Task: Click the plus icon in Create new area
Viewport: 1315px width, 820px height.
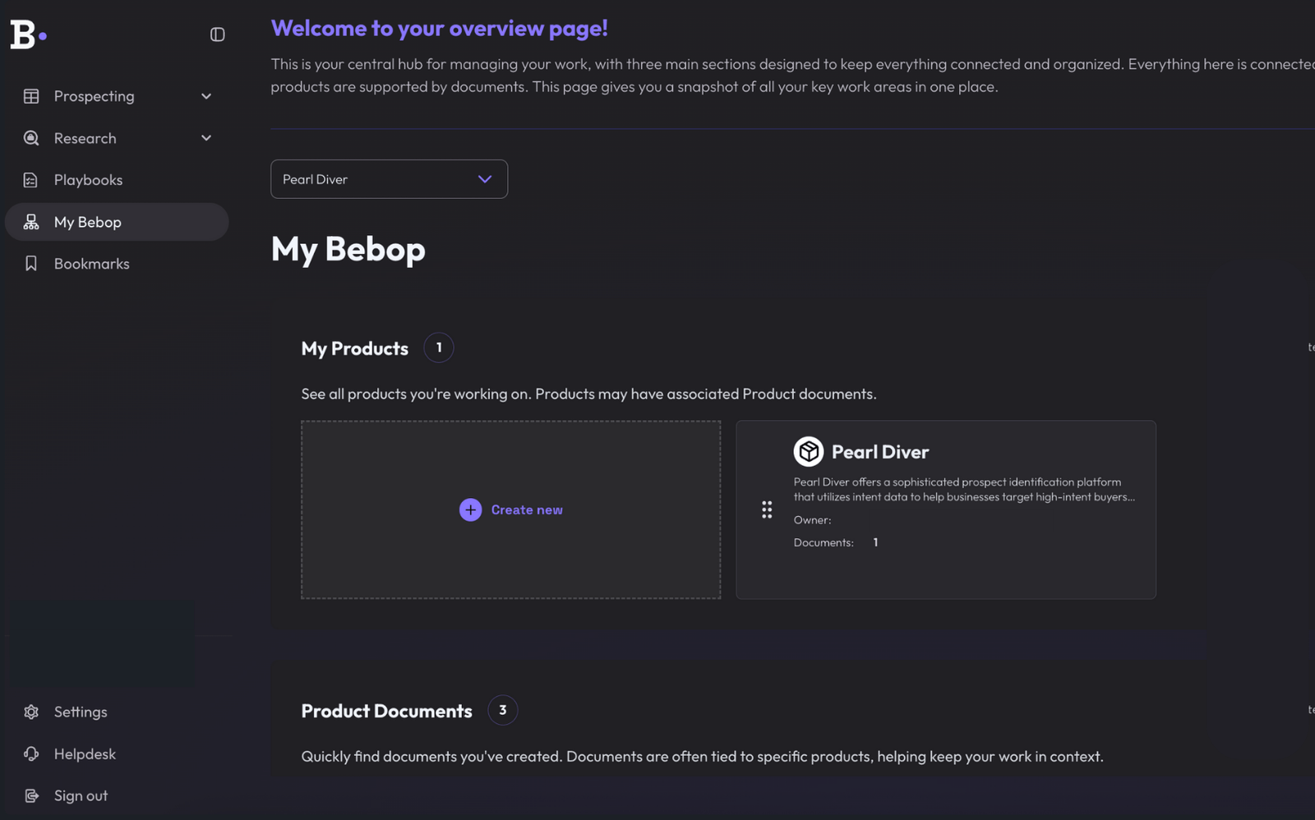Action: point(470,509)
